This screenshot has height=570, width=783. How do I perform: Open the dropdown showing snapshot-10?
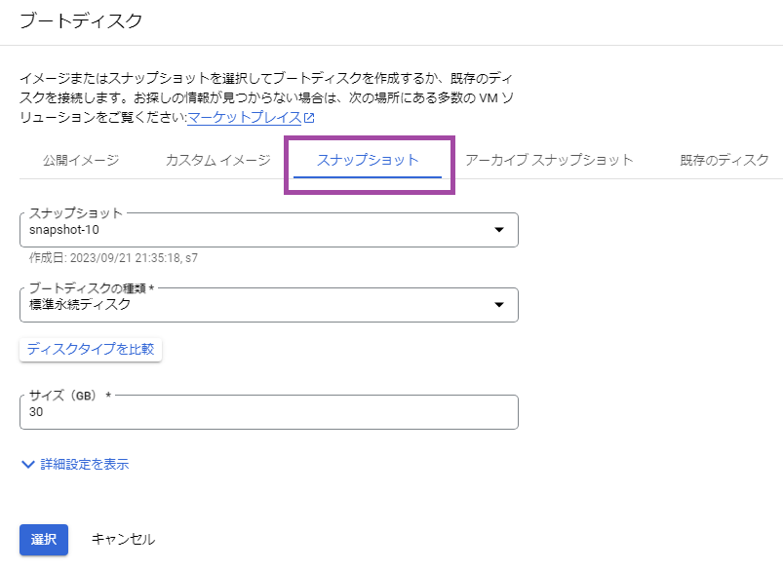coord(269,230)
